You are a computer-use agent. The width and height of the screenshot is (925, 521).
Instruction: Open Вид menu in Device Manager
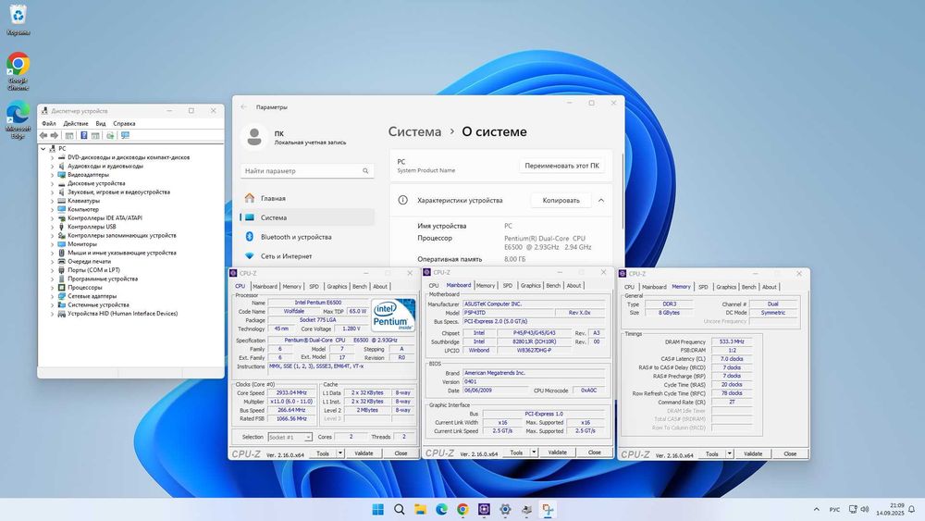coord(101,124)
